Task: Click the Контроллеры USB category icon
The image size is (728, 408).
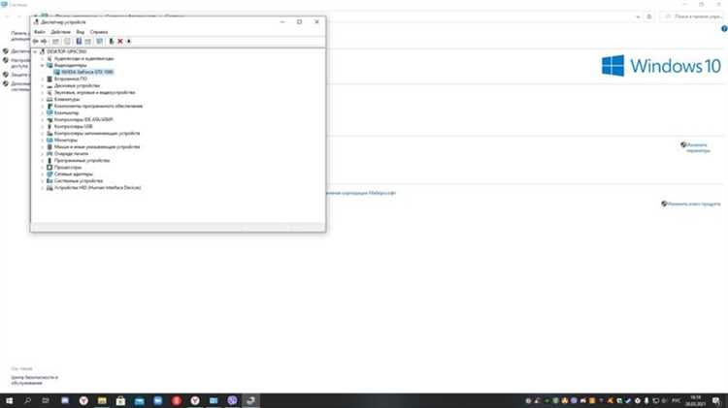Action: 50,127
